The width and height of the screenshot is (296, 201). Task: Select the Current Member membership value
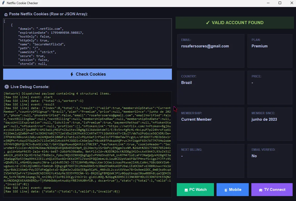point(196,119)
